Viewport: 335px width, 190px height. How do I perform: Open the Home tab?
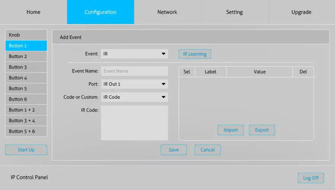pyautogui.click(x=33, y=12)
